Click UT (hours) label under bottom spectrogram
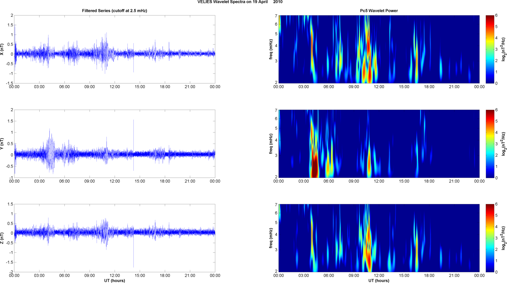This screenshot has height=283, width=507. (x=379, y=281)
